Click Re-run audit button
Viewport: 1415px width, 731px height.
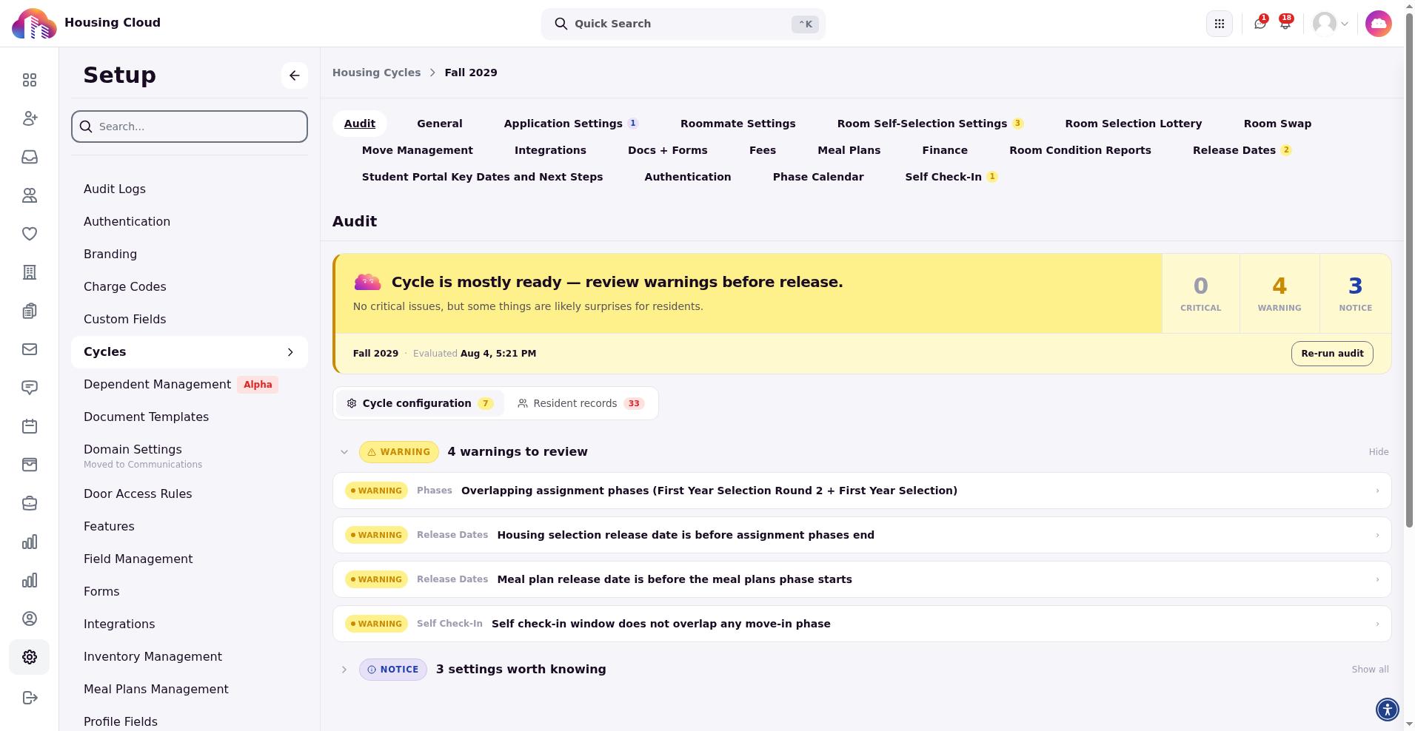point(1332,354)
